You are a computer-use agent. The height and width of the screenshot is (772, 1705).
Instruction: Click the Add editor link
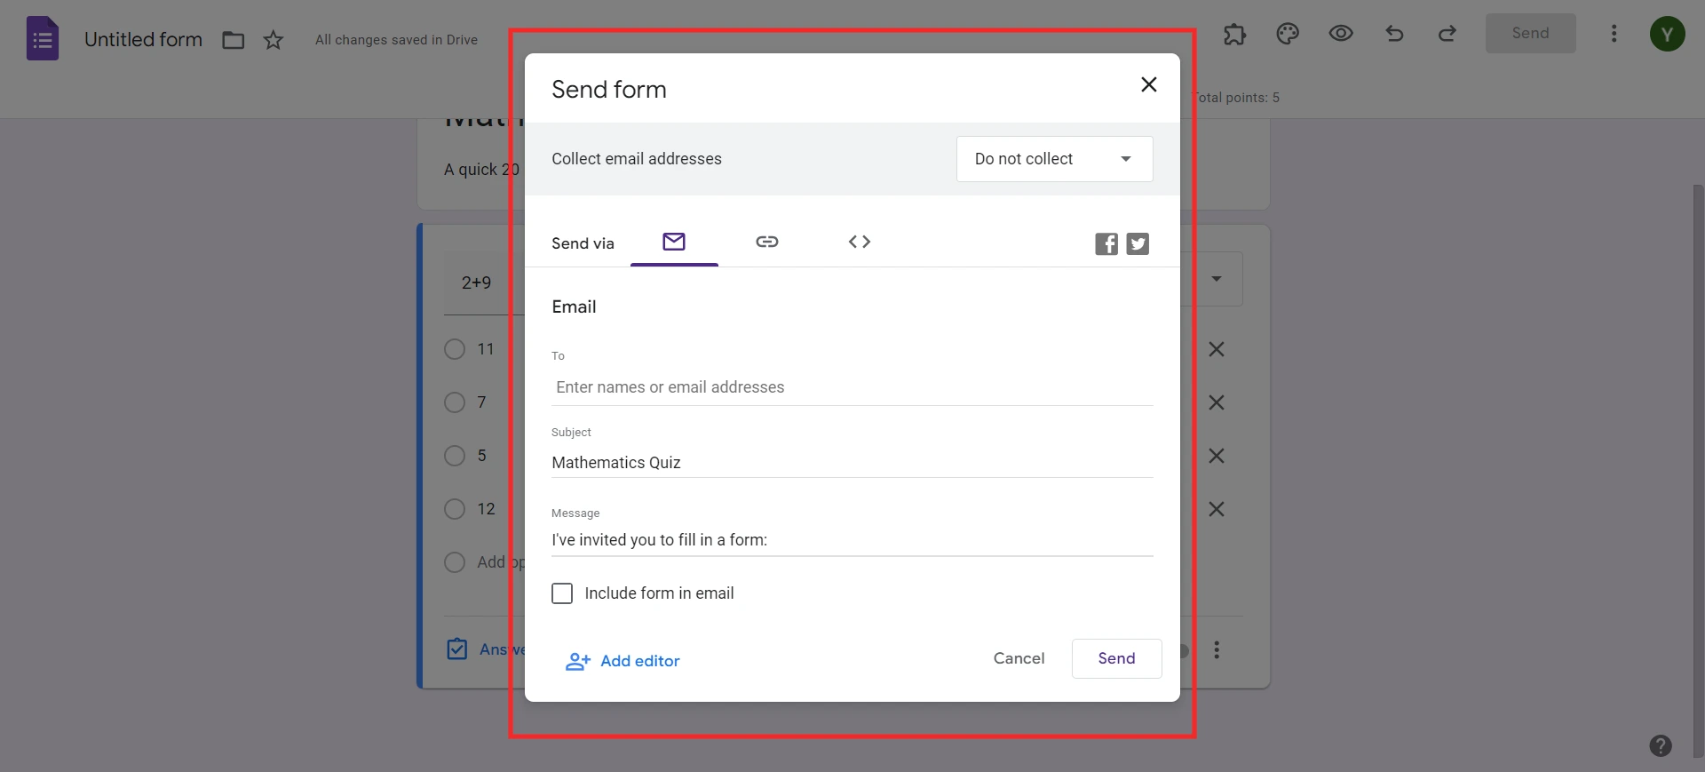pos(623,661)
